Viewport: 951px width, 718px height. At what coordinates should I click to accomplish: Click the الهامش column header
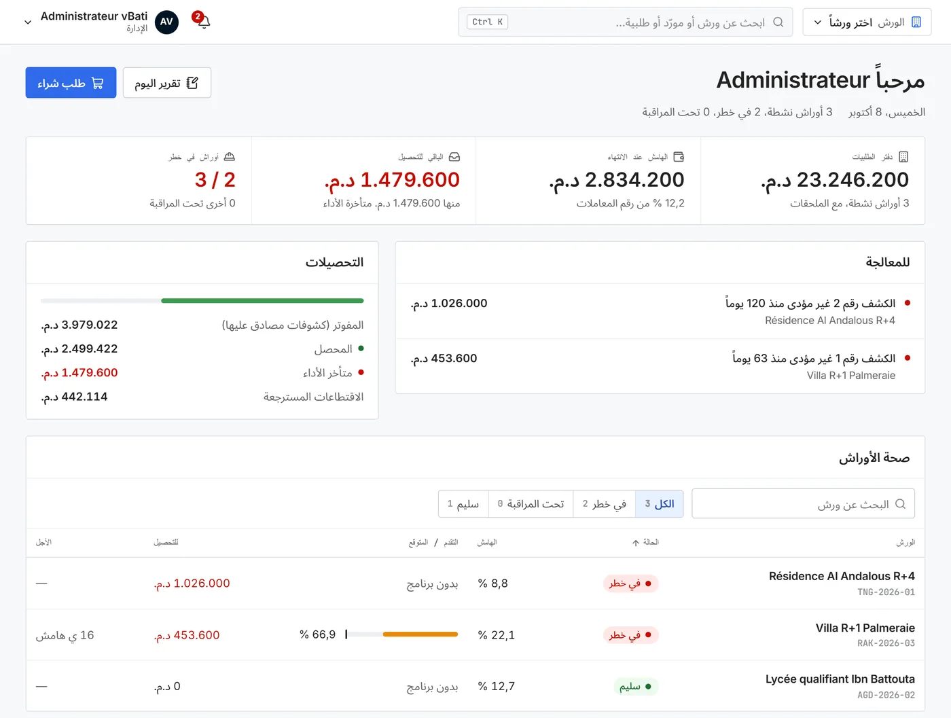487,543
